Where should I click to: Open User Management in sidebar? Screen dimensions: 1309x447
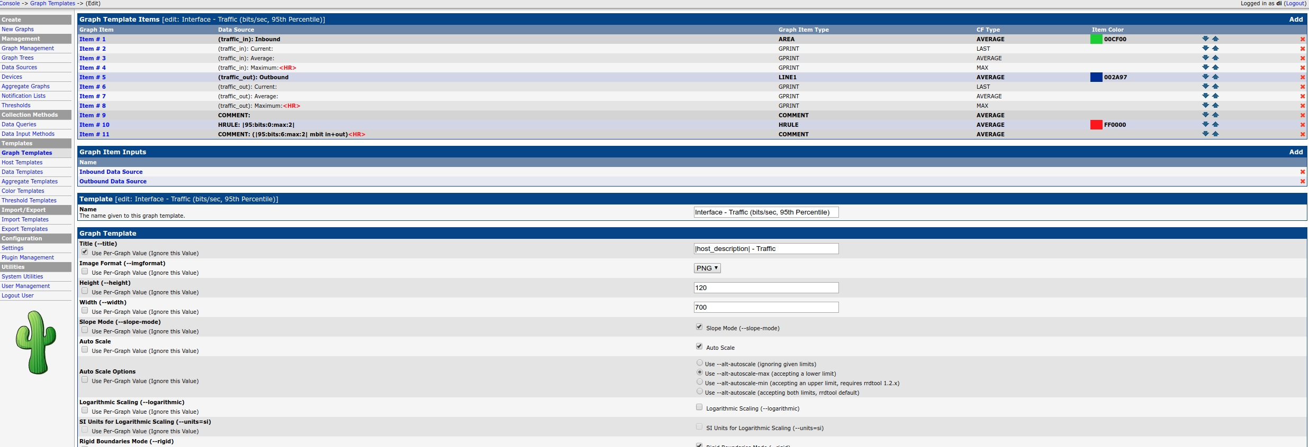tap(25, 286)
